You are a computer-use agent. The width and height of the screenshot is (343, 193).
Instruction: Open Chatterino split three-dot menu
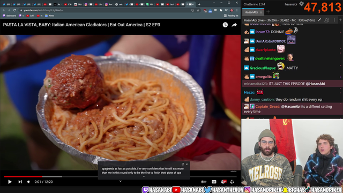tap(334, 20)
